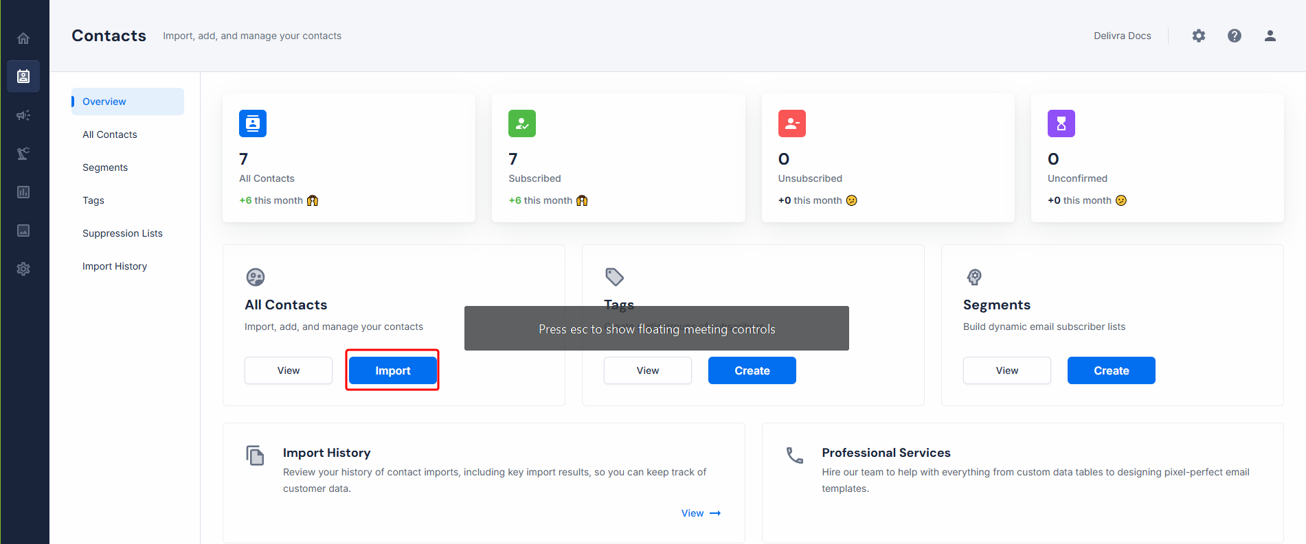Screen dimensions: 1306x544
Task: Click View button in All Contacts card
Action: coord(289,370)
